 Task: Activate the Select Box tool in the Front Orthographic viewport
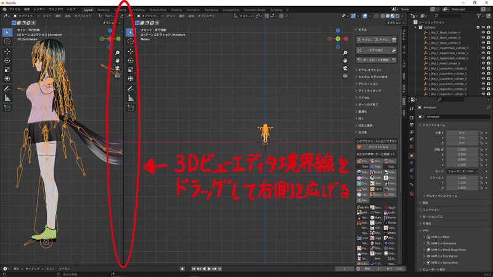click(131, 32)
